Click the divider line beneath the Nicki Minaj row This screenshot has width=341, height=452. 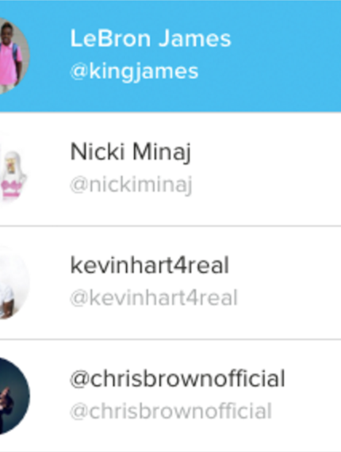170,226
